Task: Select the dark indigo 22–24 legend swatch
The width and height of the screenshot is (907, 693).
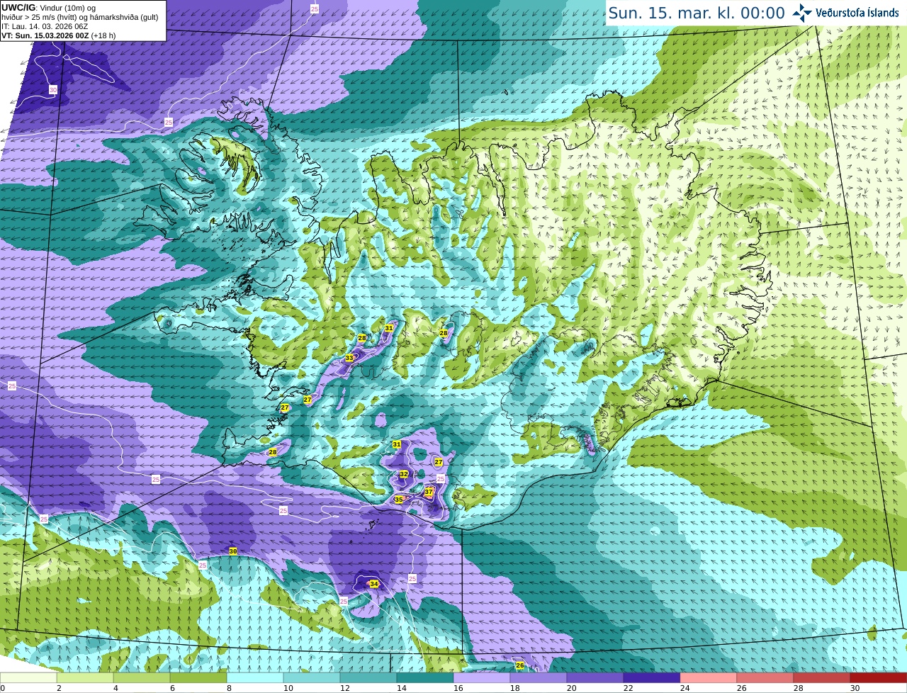Action: (652, 678)
